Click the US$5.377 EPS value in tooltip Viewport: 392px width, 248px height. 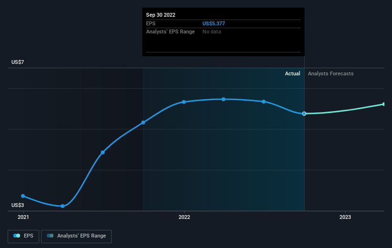click(213, 23)
